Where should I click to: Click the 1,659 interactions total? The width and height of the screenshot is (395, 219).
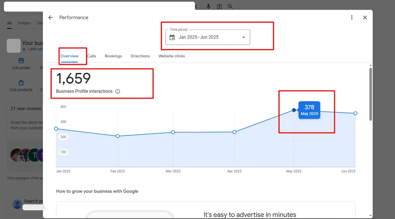pos(73,79)
